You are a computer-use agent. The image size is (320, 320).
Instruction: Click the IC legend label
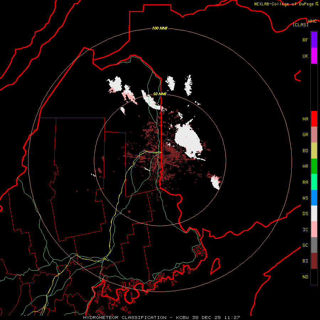[305, 230]
